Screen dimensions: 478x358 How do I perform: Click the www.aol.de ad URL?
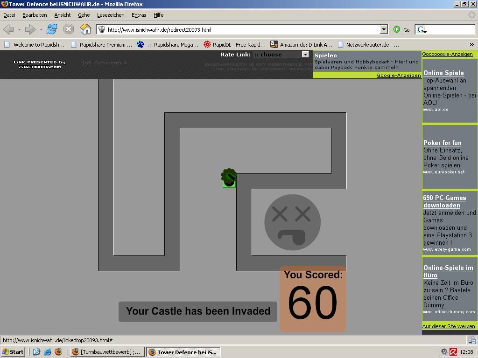pyautogui.click(x=436, y=110)
